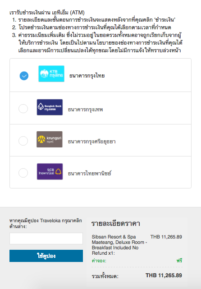This screenshot has height=289, width=201.
Task: Click the ธนาคารกรุงเทพ bank name label
Action: 86,110
